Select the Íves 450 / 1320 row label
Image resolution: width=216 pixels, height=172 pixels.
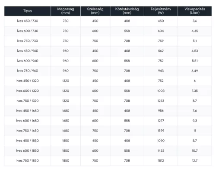[x=28, y=81]
